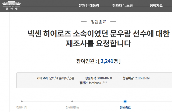
Task: Click the blue 청원종료 step label
Action: pyautogui.click(x=125, y=107)
